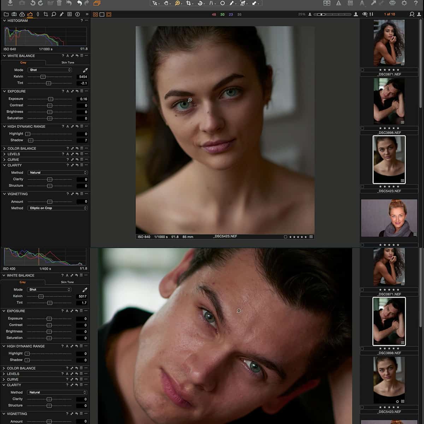Screen dimensions: 424x424
Task: Select the Crop tool in the cursor toolbar
Action: (x=188, y=4)
